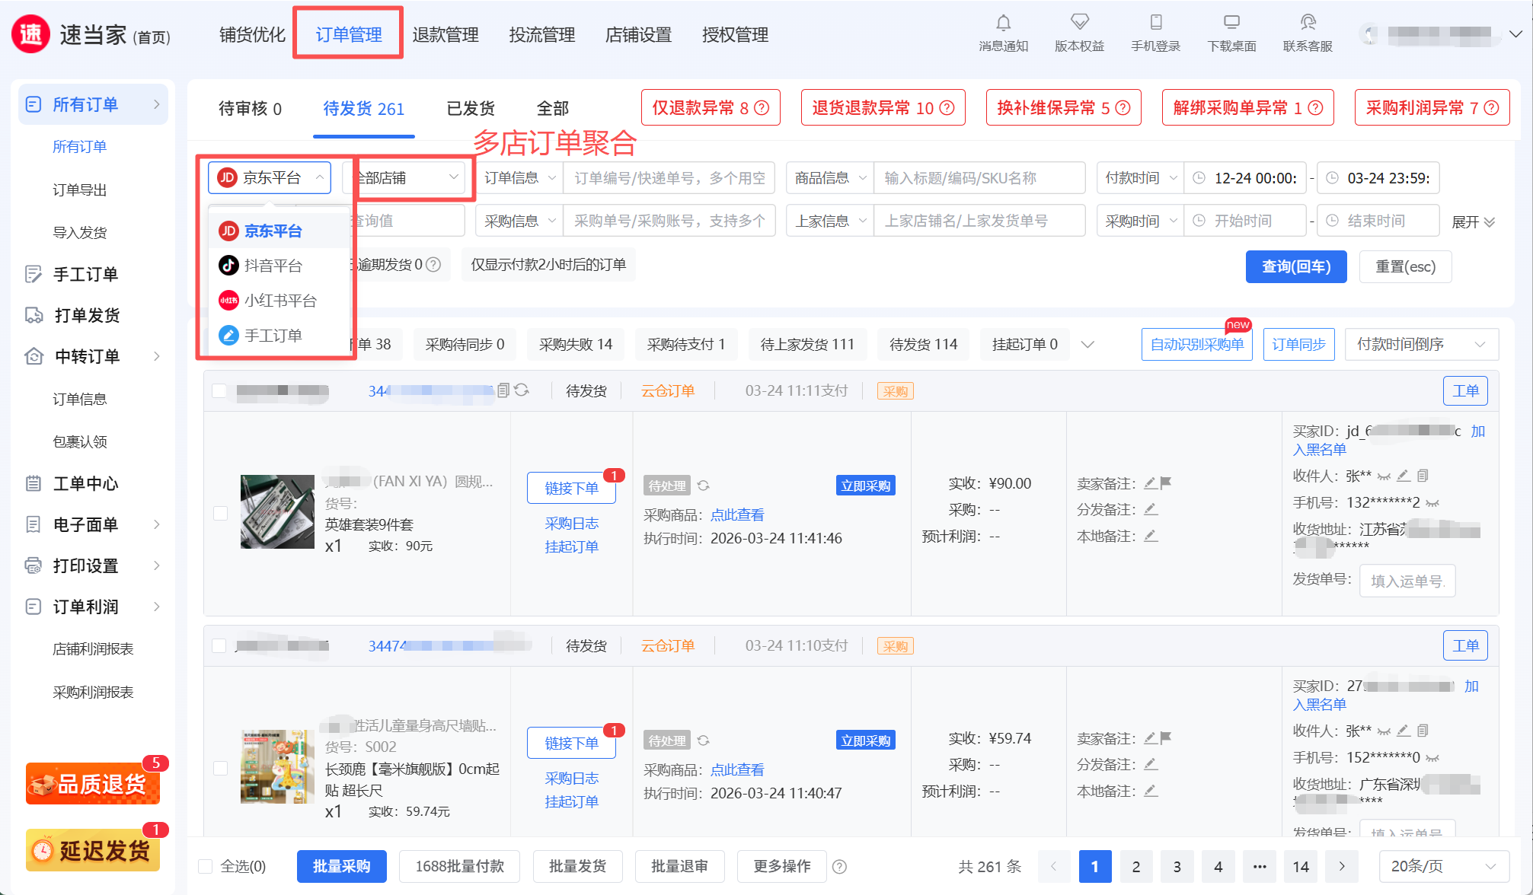Click refresh icon beside first order number
Image resolution: width=1533 pixels, height=895 pixels.
pyautogui.click(x=522, y=390)
